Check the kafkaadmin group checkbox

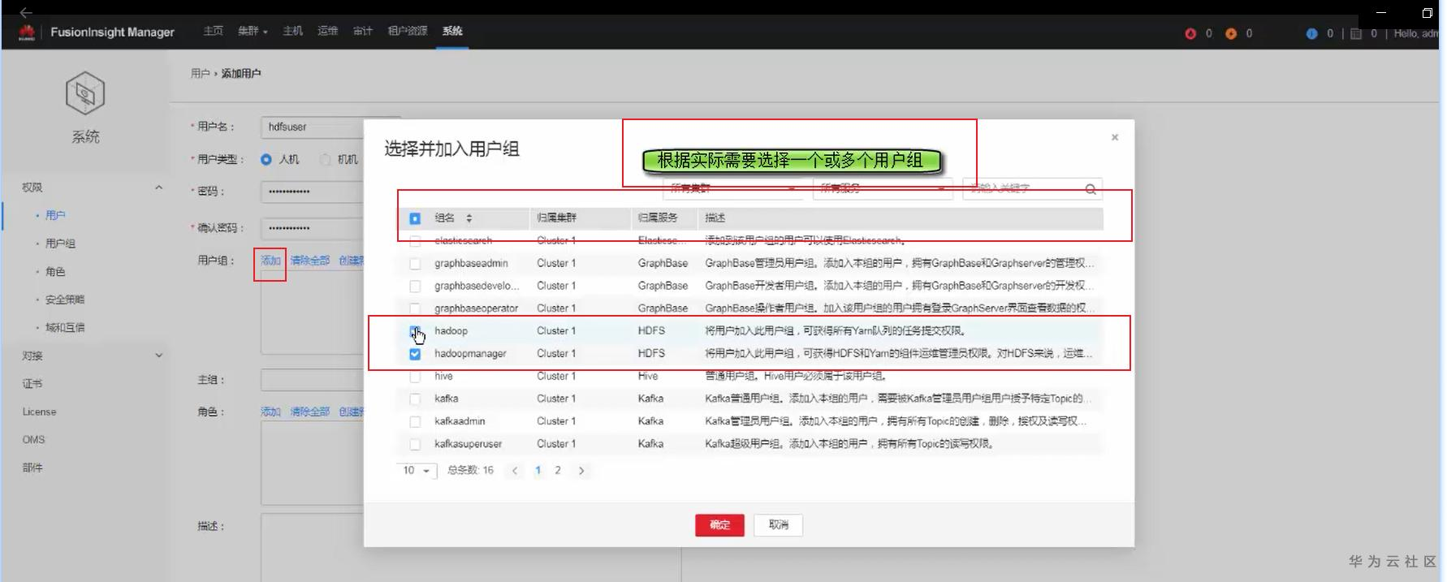[415, 422]
